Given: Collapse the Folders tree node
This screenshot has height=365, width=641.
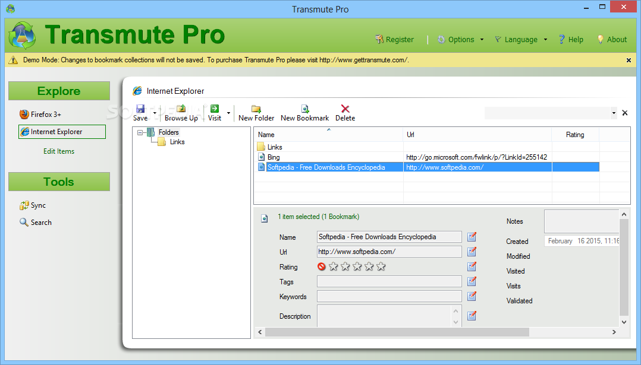Looking at the screenshot, I should 140,132.
